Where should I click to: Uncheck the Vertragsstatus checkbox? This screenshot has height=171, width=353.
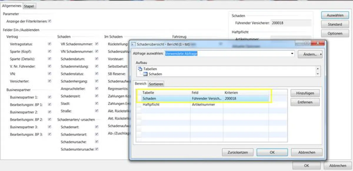pos(50,44)
